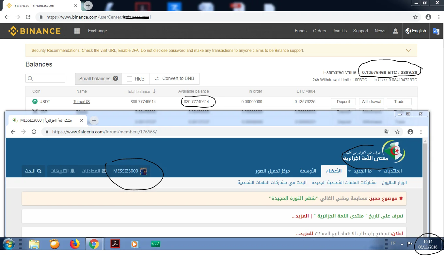Open News in Binance header
Viewport: 444px width, 255px height.
click(380, 31)
